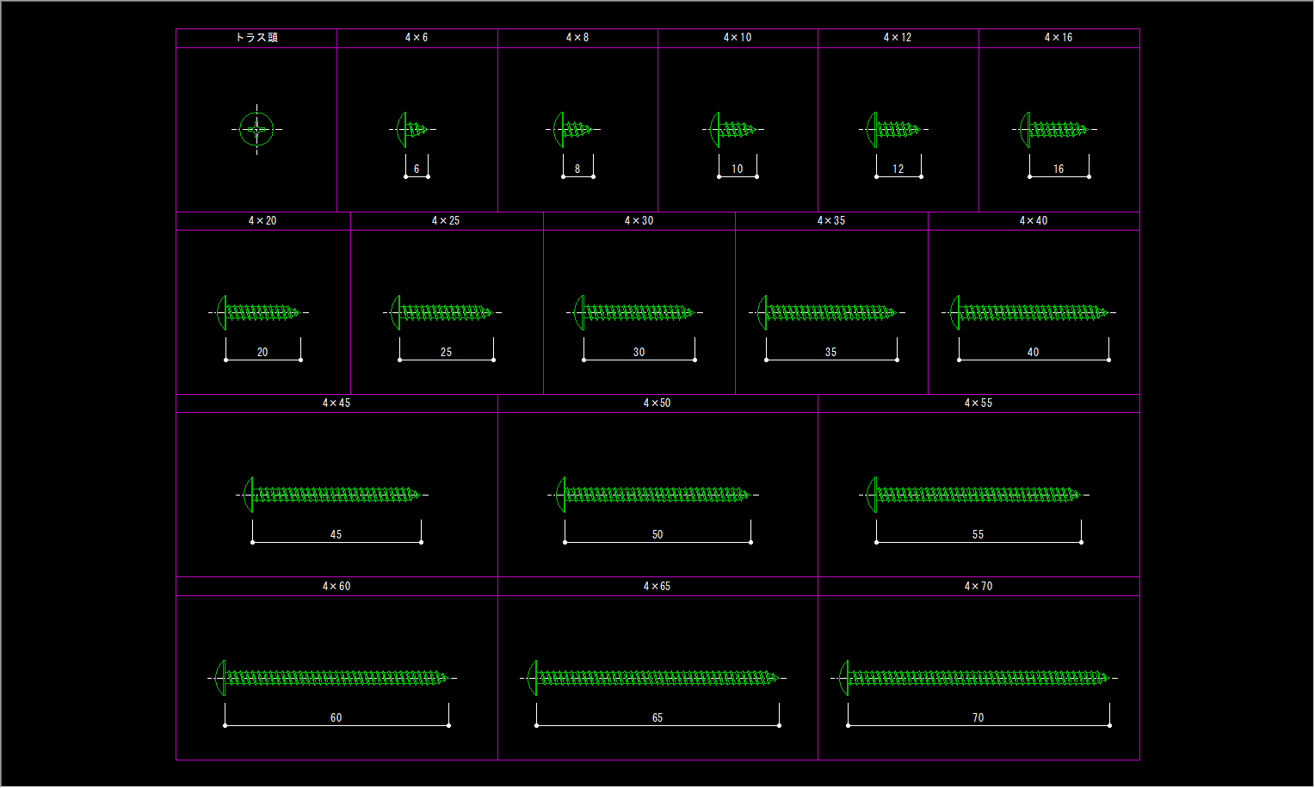
Task: Click the 4×8 header label
Action: (577, 38)
